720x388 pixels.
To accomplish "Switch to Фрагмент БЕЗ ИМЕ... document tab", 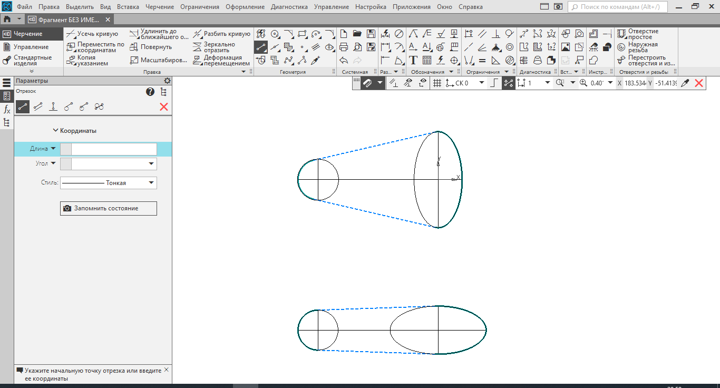I will [x=69, y=19].
